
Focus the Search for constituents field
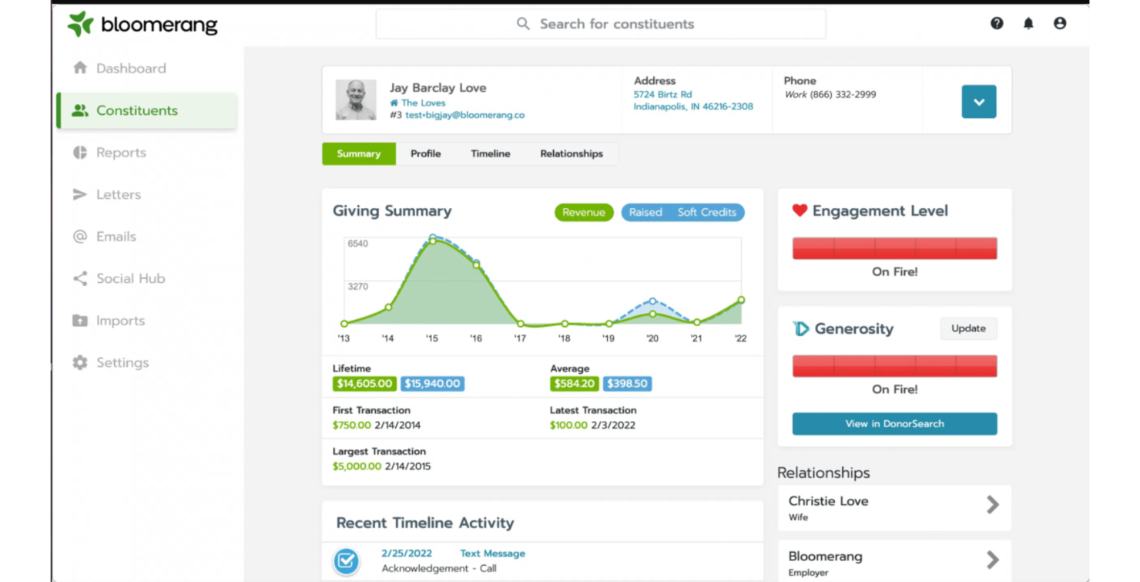(601, 24)
